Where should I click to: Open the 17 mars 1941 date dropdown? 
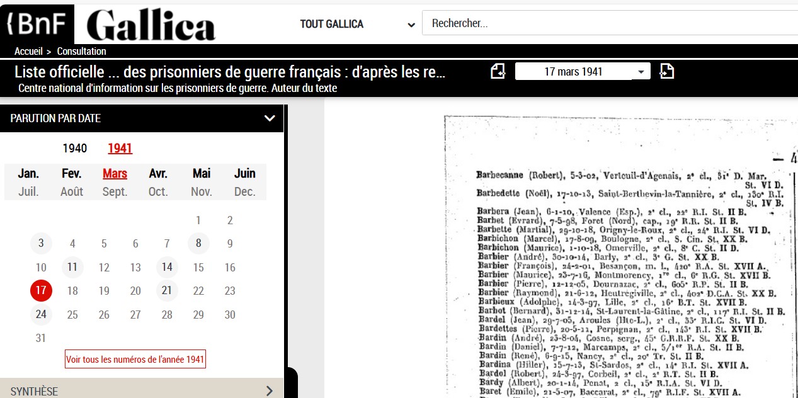point(583,72)
